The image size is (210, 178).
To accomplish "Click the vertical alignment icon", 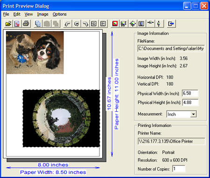I will pos(160,24).
